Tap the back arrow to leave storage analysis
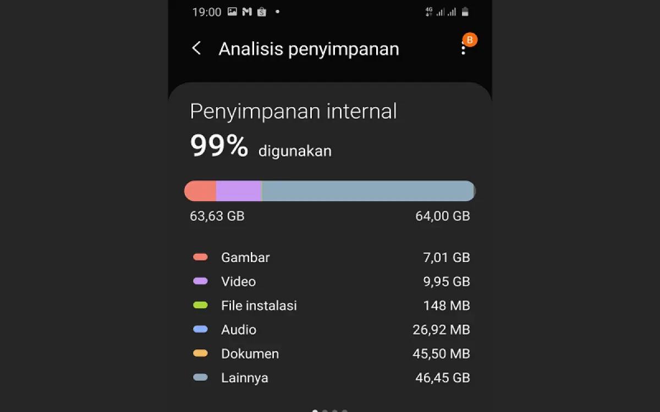This screenshot has width=660, height=412. 196,48
